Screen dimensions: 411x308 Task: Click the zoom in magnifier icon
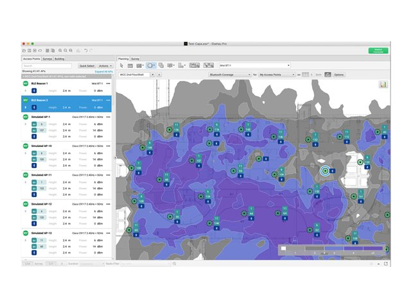[x=60, y=50]
